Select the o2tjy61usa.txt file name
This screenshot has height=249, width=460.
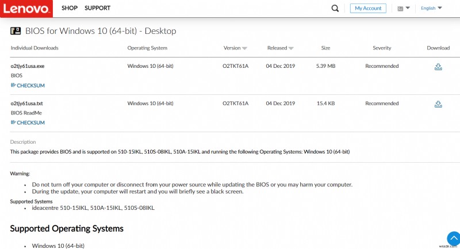26,104
